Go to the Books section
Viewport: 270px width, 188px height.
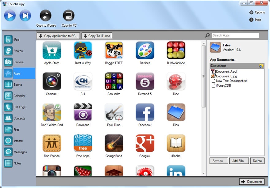point(19,85)
